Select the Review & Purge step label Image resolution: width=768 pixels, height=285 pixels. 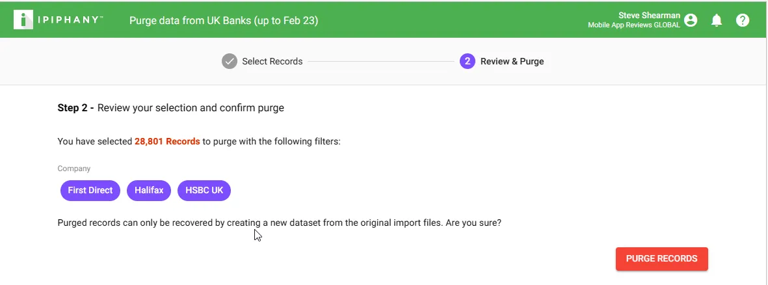tap(512, 62)
